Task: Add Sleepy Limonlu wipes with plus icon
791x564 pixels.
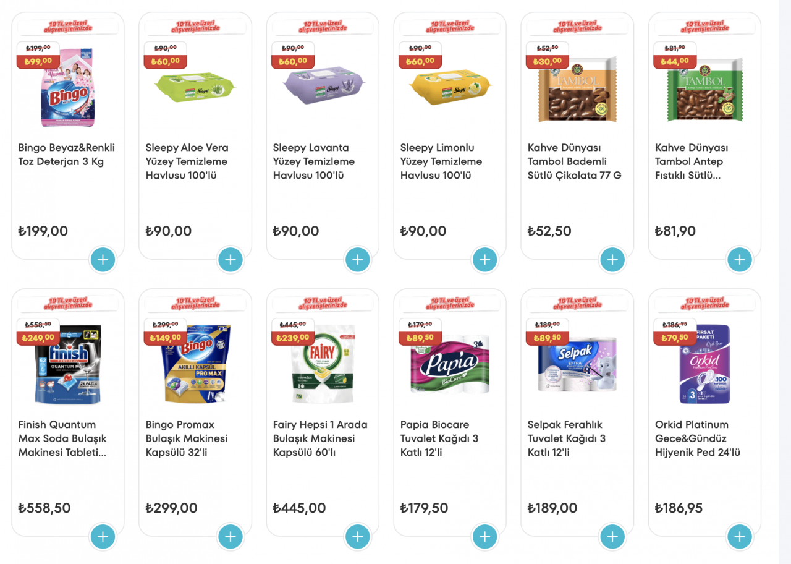Action: 485,260
